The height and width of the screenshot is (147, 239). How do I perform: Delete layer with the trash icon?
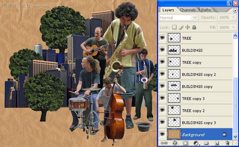coord(227,143)
